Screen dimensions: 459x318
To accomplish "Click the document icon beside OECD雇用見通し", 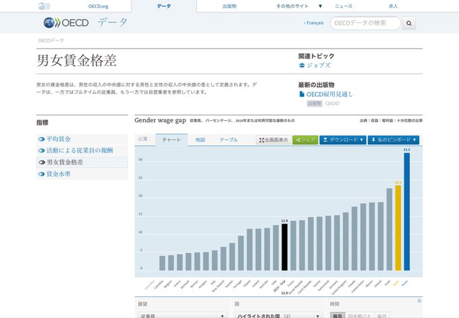I will (302, 94).
